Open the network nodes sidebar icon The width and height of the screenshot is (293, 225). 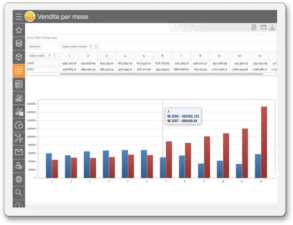[x=19, y=138]
